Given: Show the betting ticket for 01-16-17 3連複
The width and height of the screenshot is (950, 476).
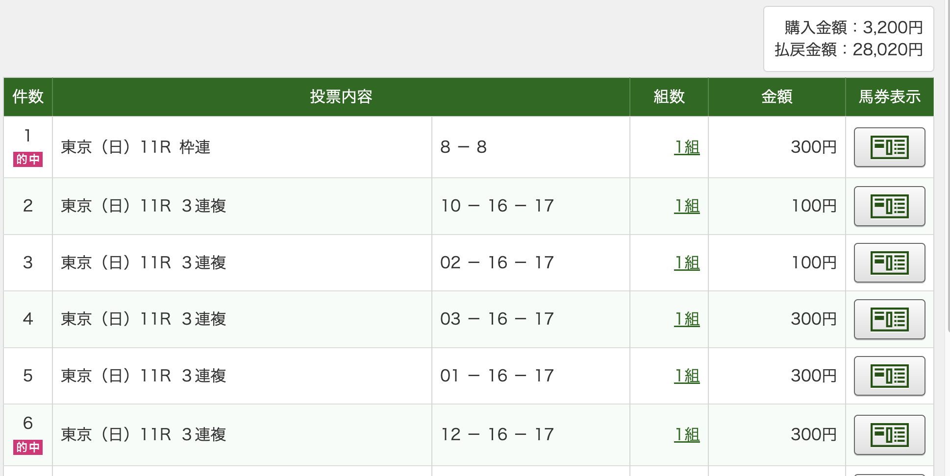Looking at the screenshot, I should 889,376.
